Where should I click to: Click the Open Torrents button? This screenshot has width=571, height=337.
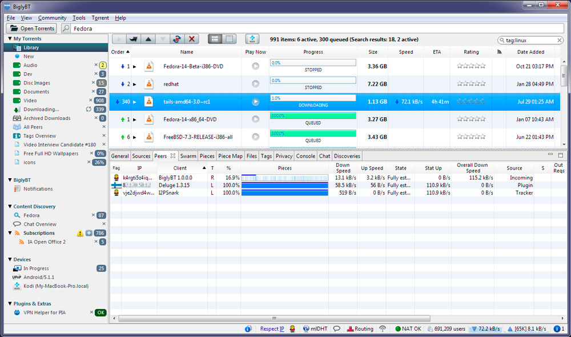click(x=32, y=28)
